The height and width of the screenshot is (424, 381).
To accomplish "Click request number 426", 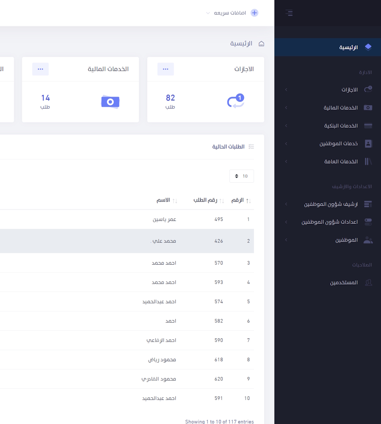I will click(219, 241).
